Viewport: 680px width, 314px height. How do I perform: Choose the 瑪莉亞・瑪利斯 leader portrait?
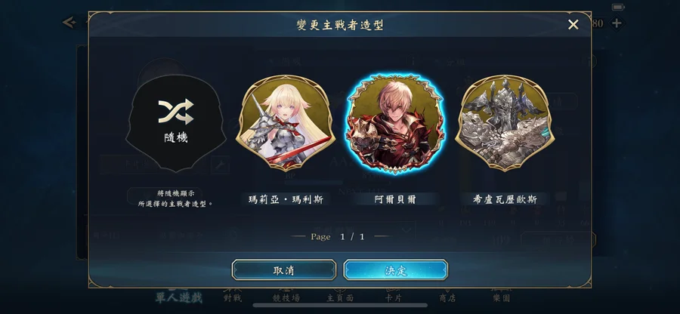click(x=286, y=124)
